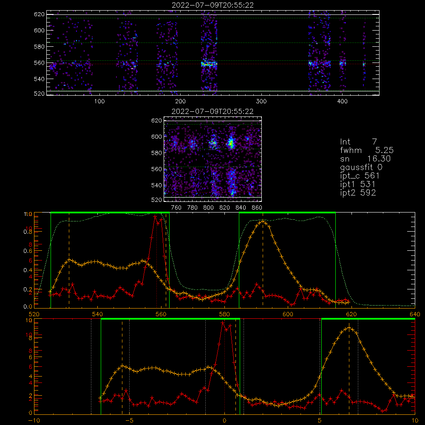Viewport: 425px width, 425px height.
Task: Click the white '0.6' y-axis label
Action: click(28, 251)
